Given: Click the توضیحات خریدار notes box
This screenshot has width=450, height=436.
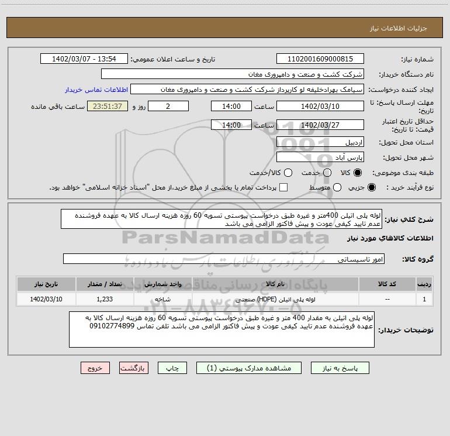Looking at the screenshot, I should 221,329.
